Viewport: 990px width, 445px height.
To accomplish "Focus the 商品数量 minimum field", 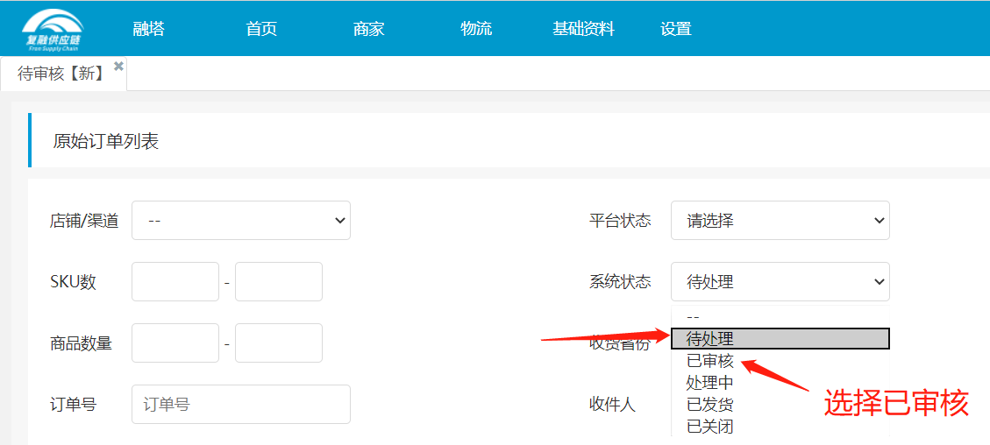I will [x=175, y=343].
